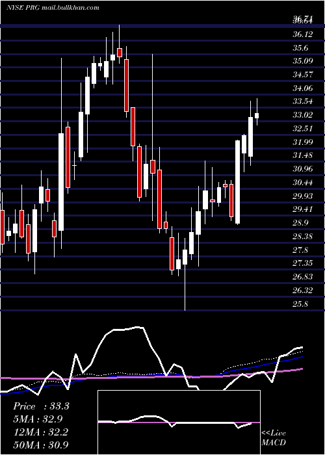
Task: Click the <<Live MACD label
Action: [274, 437]
